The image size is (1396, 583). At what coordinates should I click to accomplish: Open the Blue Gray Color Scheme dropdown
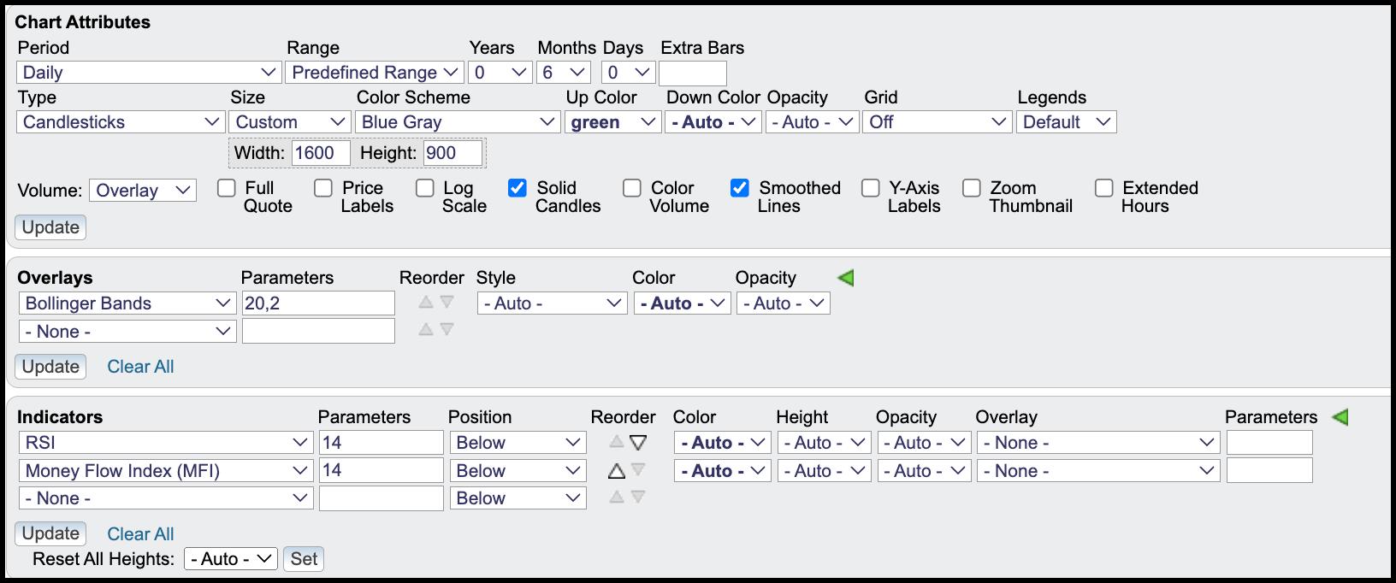pyautogui.click(x=458, y=122)
